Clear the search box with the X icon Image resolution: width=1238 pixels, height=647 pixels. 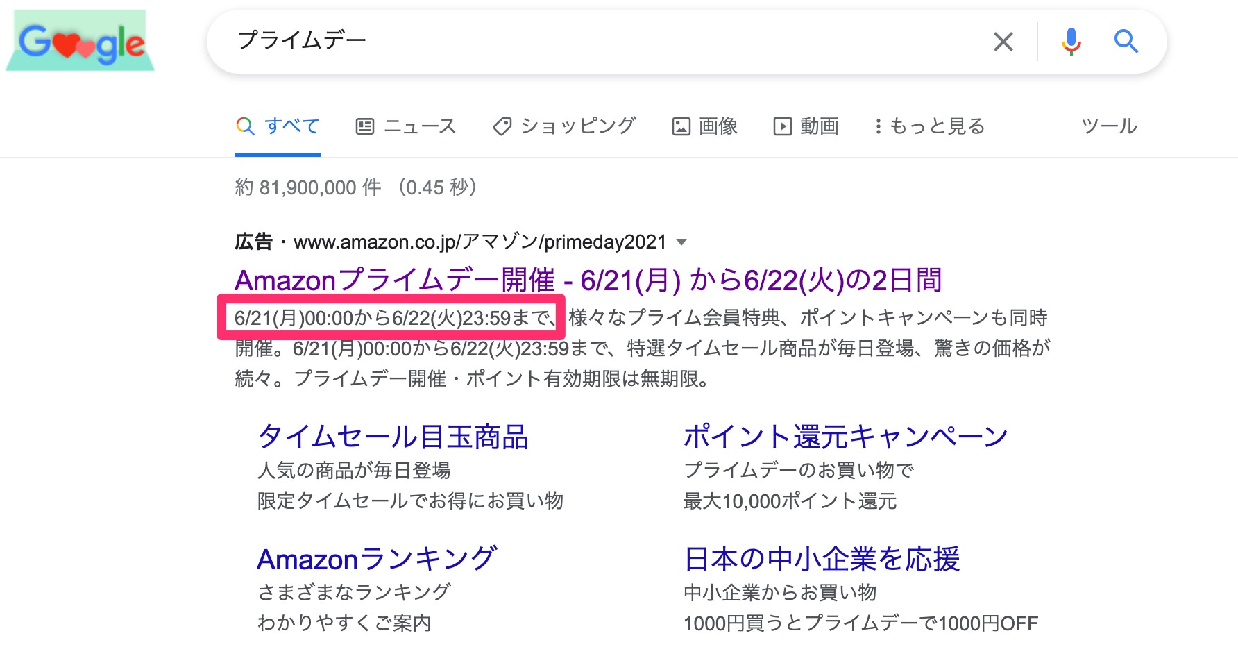click(1003, 42)
